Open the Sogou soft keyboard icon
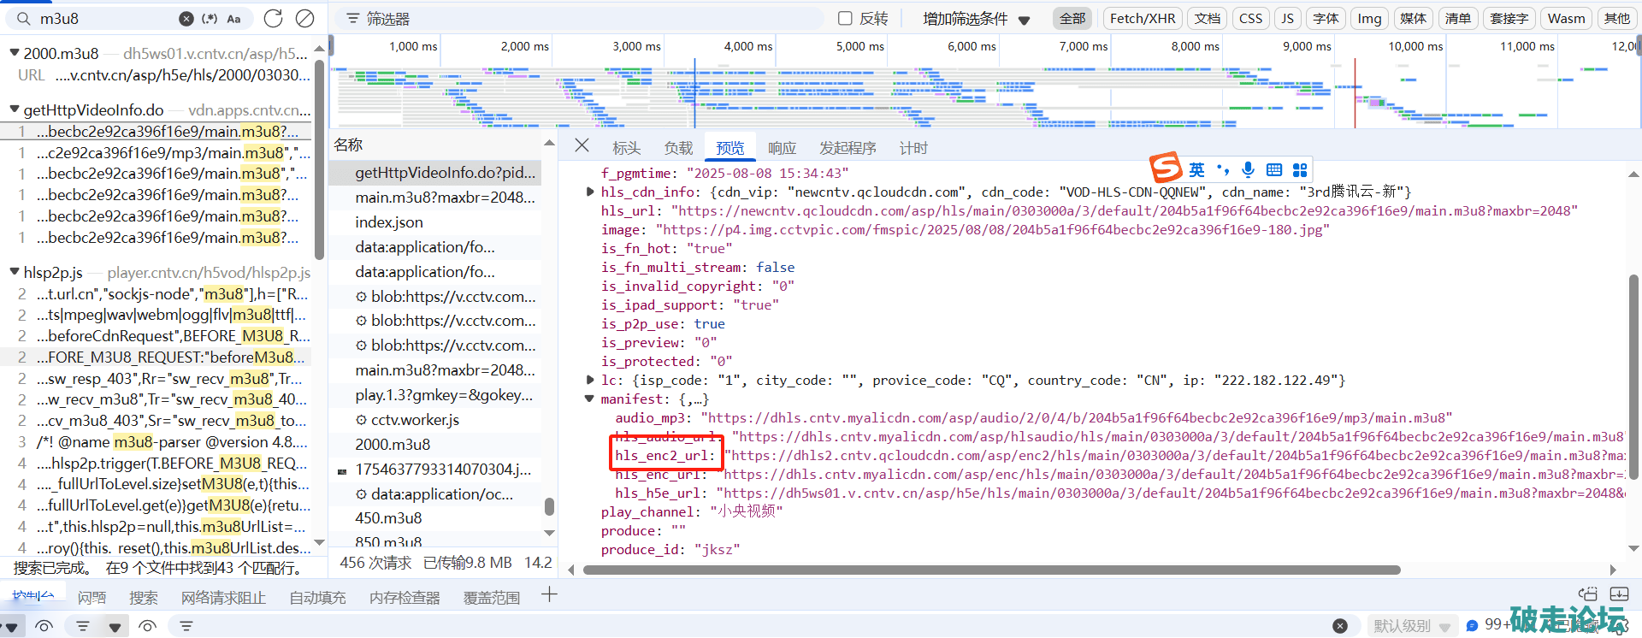Screen dimensions: 1642x638 click(x=1274, y=169)
